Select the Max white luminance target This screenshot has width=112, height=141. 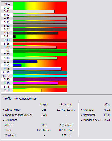pos(44,125)
